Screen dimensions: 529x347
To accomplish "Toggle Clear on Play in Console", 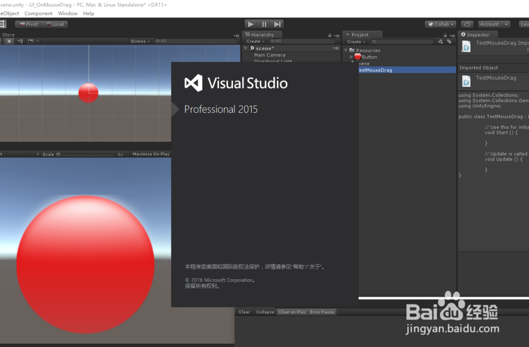I will pos(292,312).
